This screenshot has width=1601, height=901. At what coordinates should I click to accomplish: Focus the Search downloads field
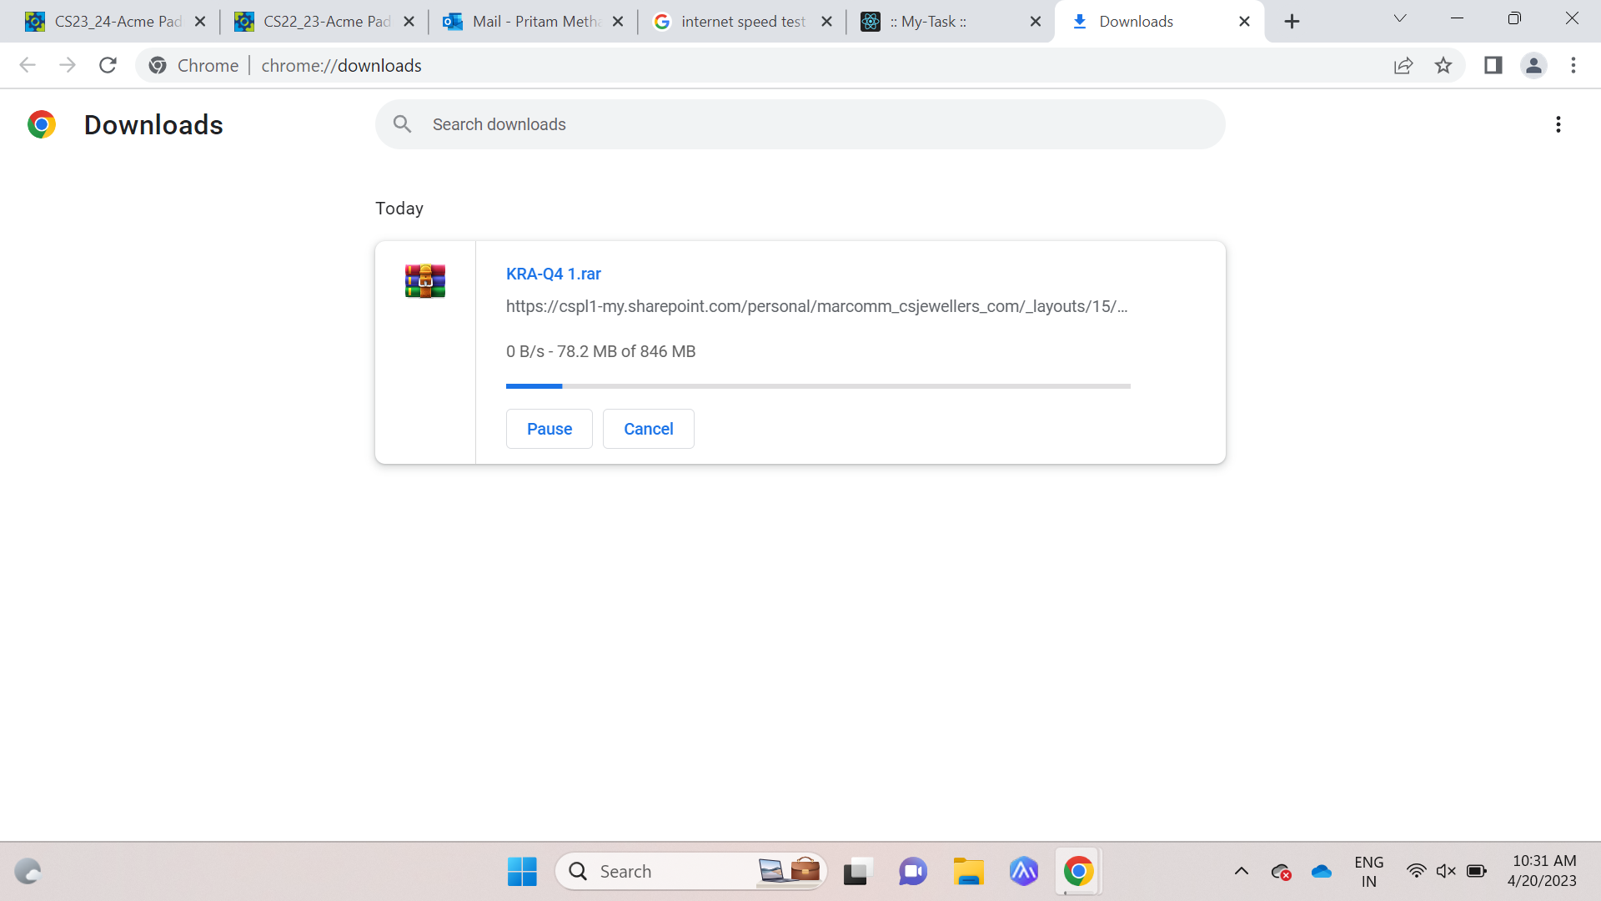[800, 124]
